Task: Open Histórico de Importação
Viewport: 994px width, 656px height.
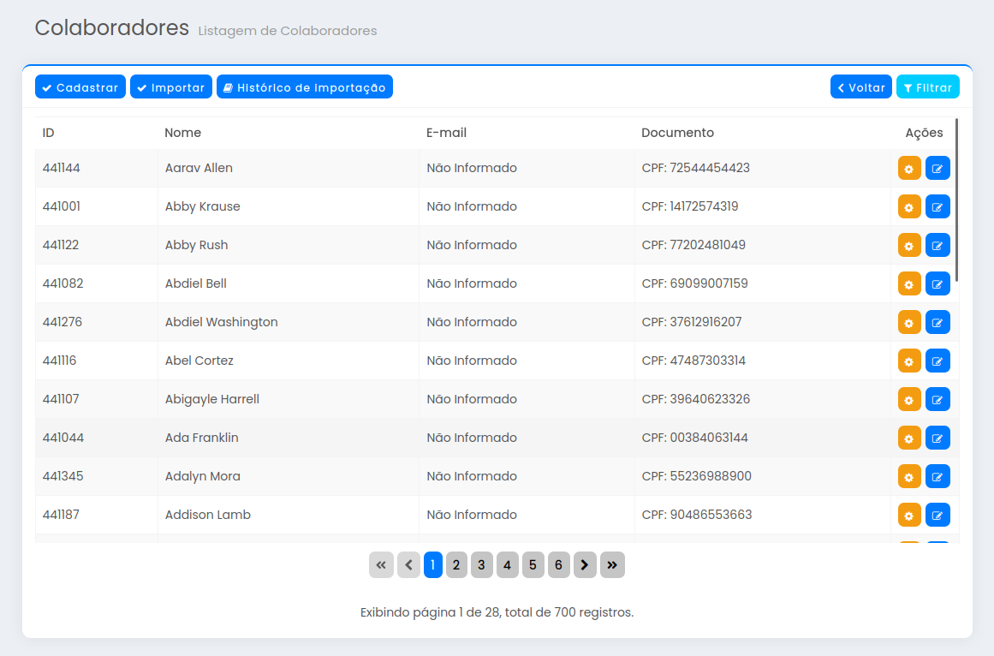Action: pos(304,87)
